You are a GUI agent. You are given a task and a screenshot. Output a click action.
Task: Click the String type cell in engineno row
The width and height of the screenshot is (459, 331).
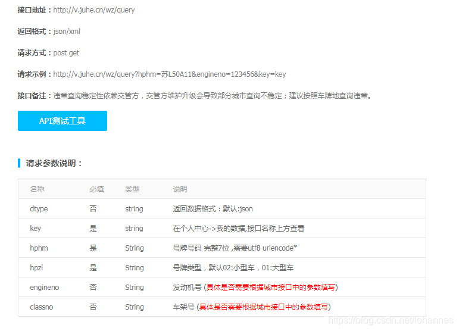tap(135, 288)
